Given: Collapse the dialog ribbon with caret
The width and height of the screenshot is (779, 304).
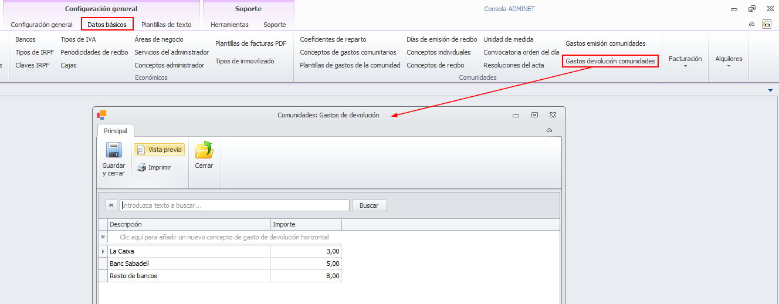Looking at the screenshot, I should (x=549, y=130).
